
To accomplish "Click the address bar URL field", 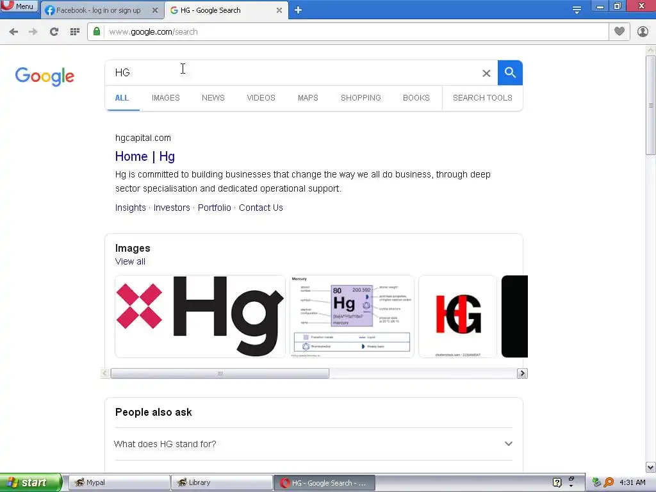I will pos(356,32).
